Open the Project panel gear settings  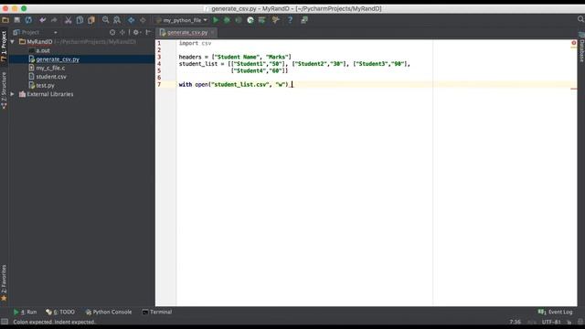[x=136, y=33]
